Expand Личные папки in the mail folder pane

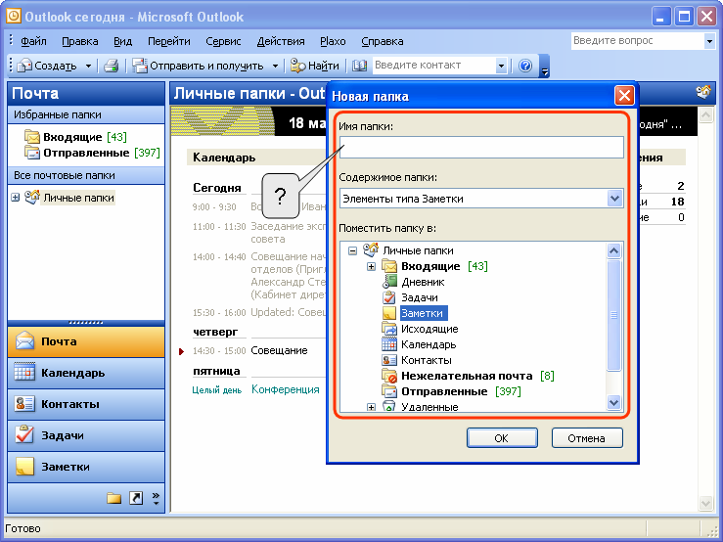15,198
